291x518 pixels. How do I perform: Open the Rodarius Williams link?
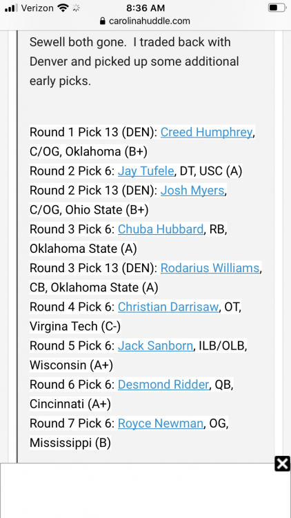click(x=210, y=268)
